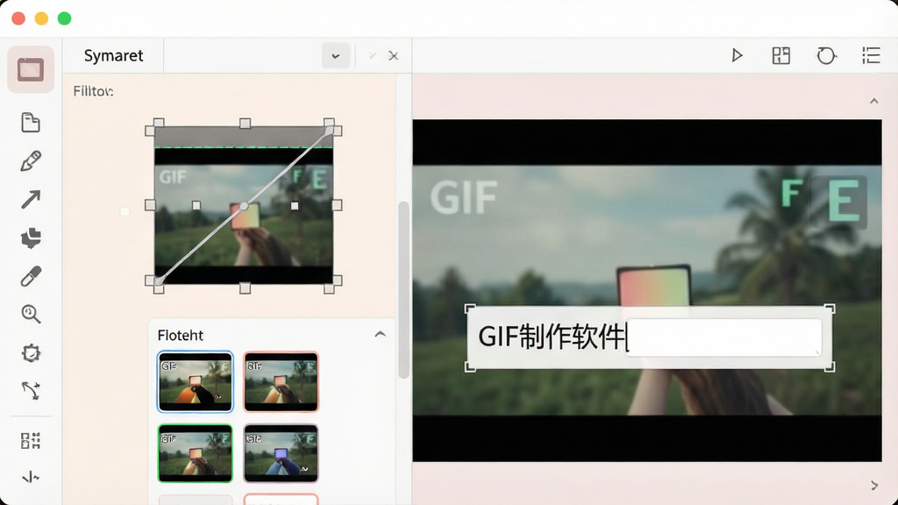Image resolution: width=898 pixels, height=505 pixels.
Task: Activate the magnifier zoom tool
Action: point(31,314)
